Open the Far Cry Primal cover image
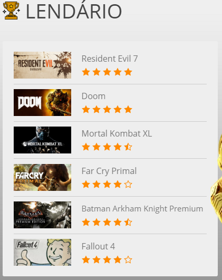This screenshot has width=222, height=280. 42,177
